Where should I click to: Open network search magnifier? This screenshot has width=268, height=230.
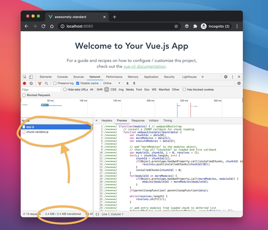pyautogui.click(x=46, y=83)
